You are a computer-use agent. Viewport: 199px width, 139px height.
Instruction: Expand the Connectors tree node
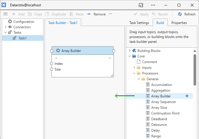tap(5, 27)
